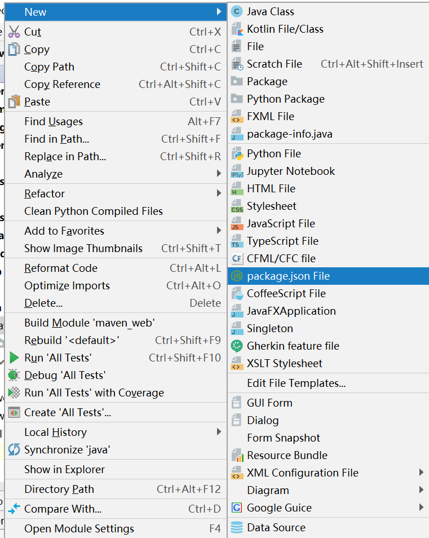This screenshot has width=429, height=538.
Task: Select Reformat Code menu entry
Action: [x=61, y=268]
